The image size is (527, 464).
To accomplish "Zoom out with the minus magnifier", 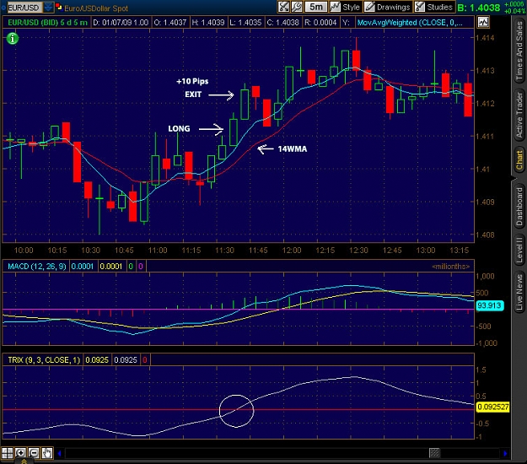I will pos(34,453).
